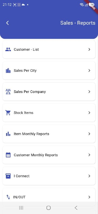The image size is (98, 214).
Task: Tap the back arrow in the header
Action: 7,23
